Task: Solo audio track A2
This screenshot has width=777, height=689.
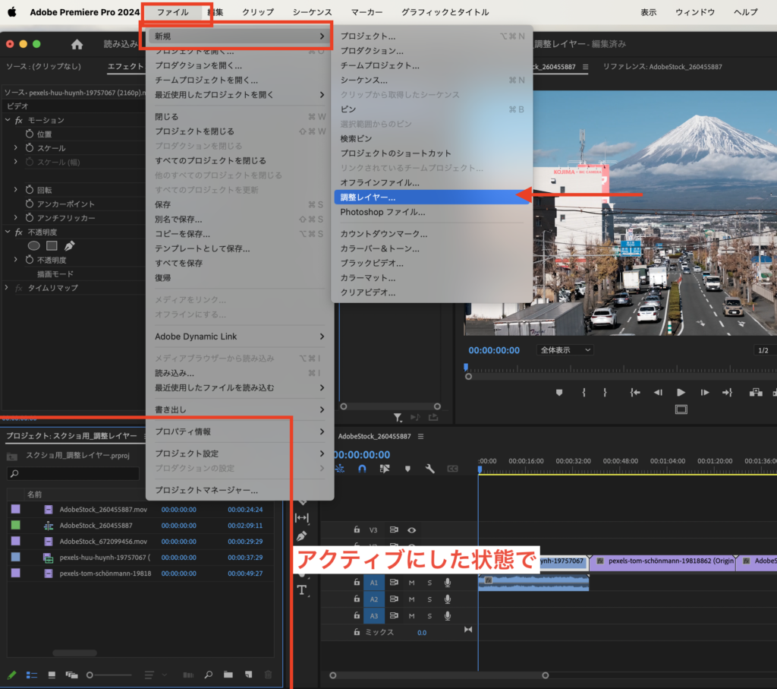Action: (x=429, y=599)
